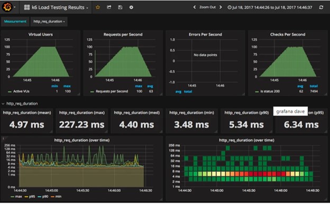The width and height of the screenshot is (330, 204).
Task: Click the 5.34 ms p90 value
Action: [x=246, y=124]
